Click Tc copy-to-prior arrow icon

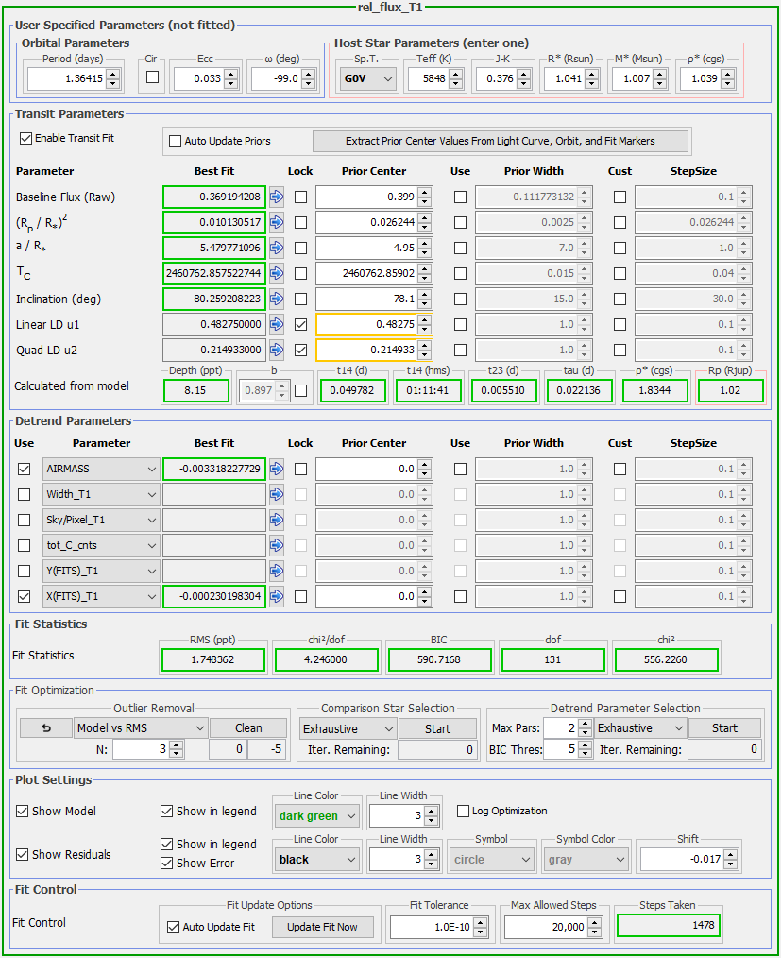click(x=277, y=273)
